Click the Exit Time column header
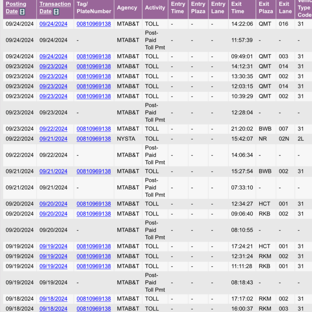This screenshot has width=312, height=312. 242,7
